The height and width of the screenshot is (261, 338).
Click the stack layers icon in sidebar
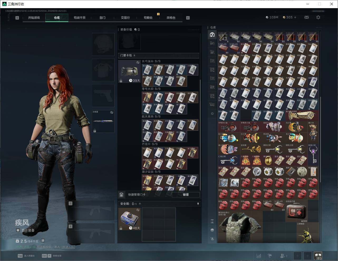coord(212,230)
